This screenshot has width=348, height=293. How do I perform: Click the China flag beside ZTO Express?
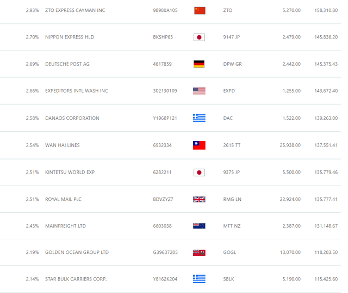[200, 10]
